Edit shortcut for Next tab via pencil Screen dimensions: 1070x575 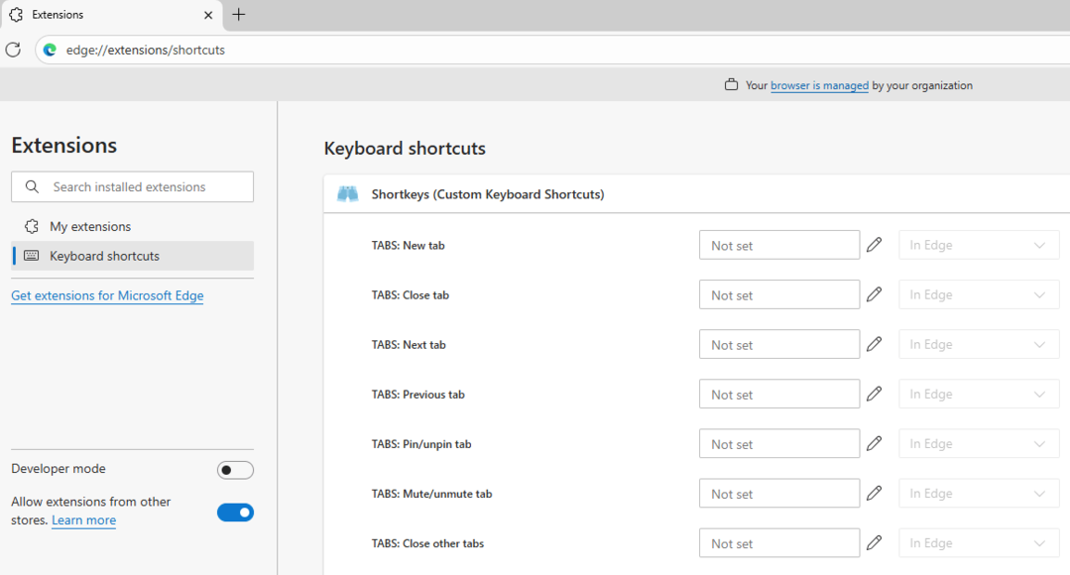(874, 344)
